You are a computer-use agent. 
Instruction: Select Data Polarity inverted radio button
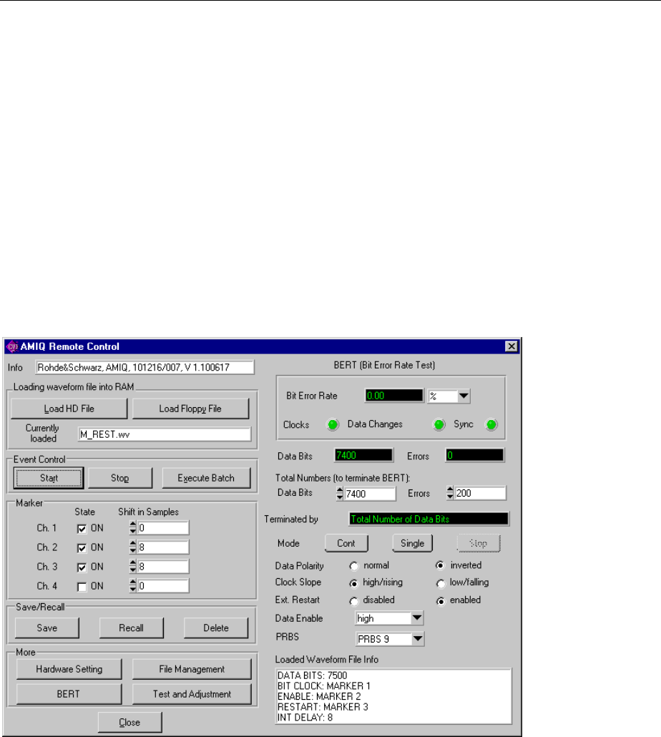pyautogui.click(x=440, y=565)
